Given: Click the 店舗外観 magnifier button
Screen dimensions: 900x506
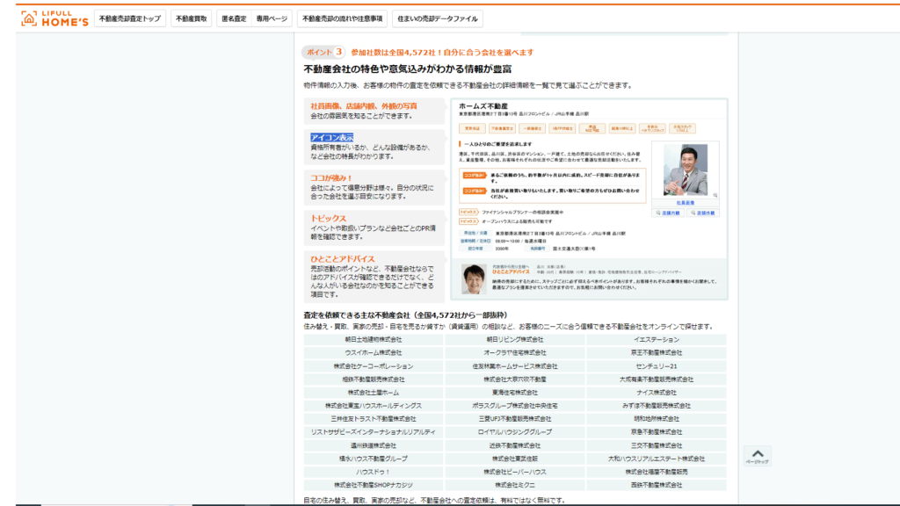Looking at the screenshot, I should pos(700,213).
